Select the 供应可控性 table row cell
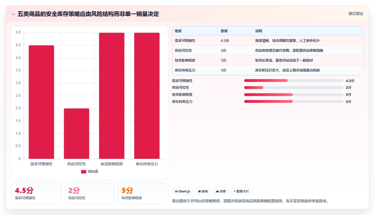375x215 pixels. (x=183, y=51)
